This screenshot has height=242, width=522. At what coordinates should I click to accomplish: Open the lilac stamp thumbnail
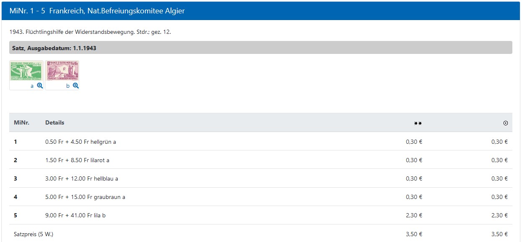click(x=62, y=71)
